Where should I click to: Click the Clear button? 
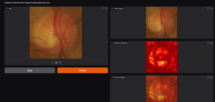click(x=30, y=70)
